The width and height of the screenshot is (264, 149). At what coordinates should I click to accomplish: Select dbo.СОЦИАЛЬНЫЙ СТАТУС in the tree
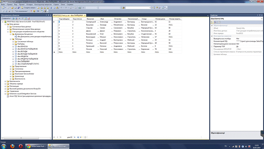(28, 64)
